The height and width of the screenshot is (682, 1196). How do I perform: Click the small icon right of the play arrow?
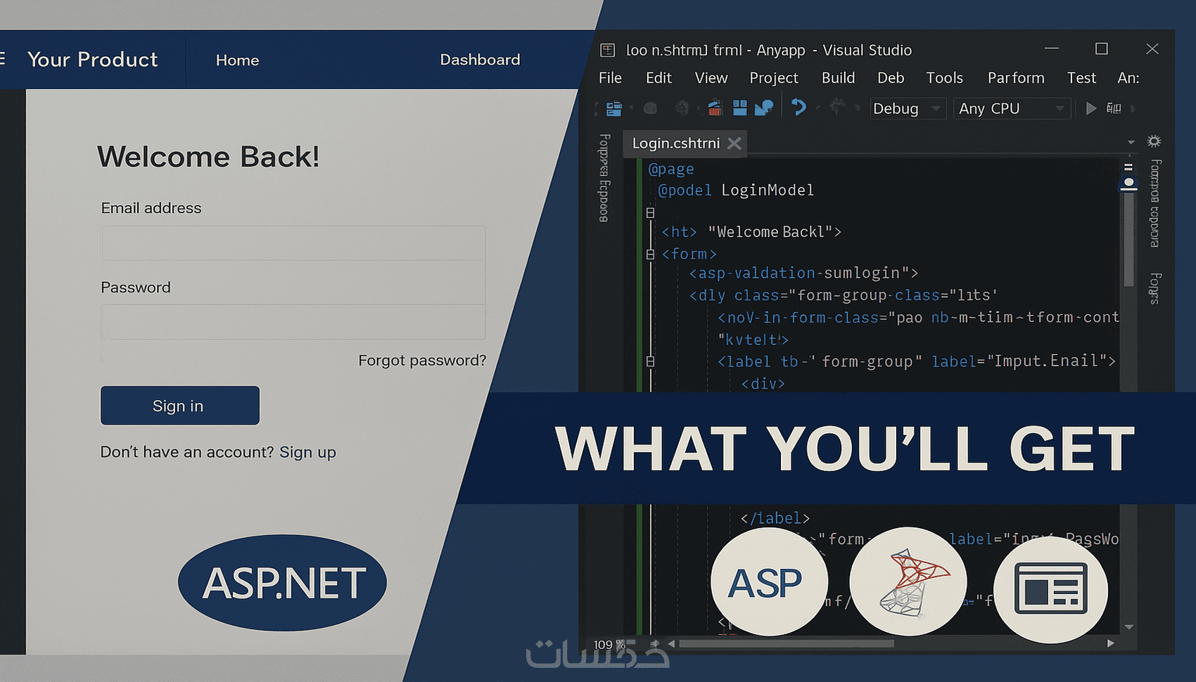click(x=1114, y=108)
